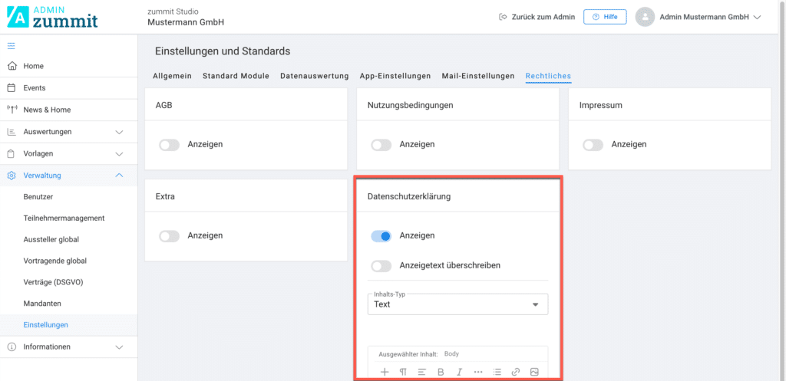Disable the Datenschutzerklärung Anzeigen toggle
The height and width of the screenshot is (381, 786).
[381, 236]
